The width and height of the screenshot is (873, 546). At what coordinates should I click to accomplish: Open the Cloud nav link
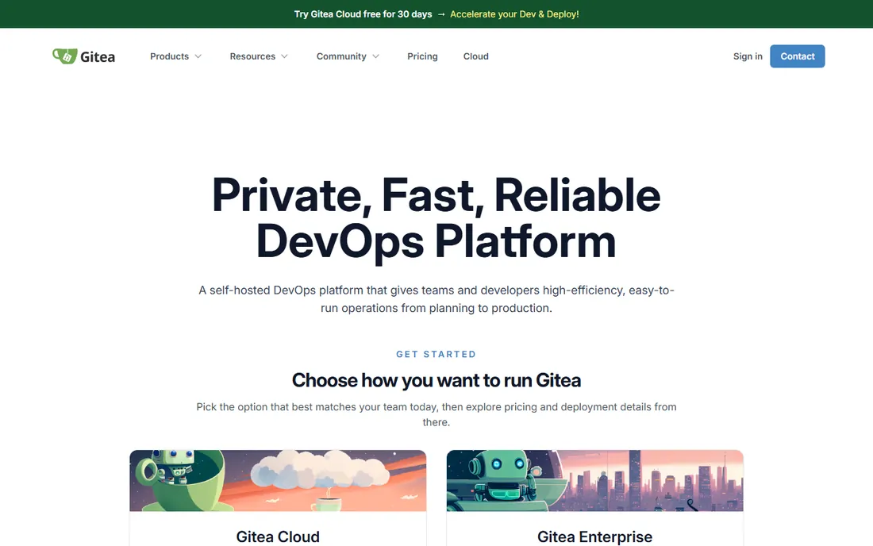pyautogui.click(x=476, y=56)
